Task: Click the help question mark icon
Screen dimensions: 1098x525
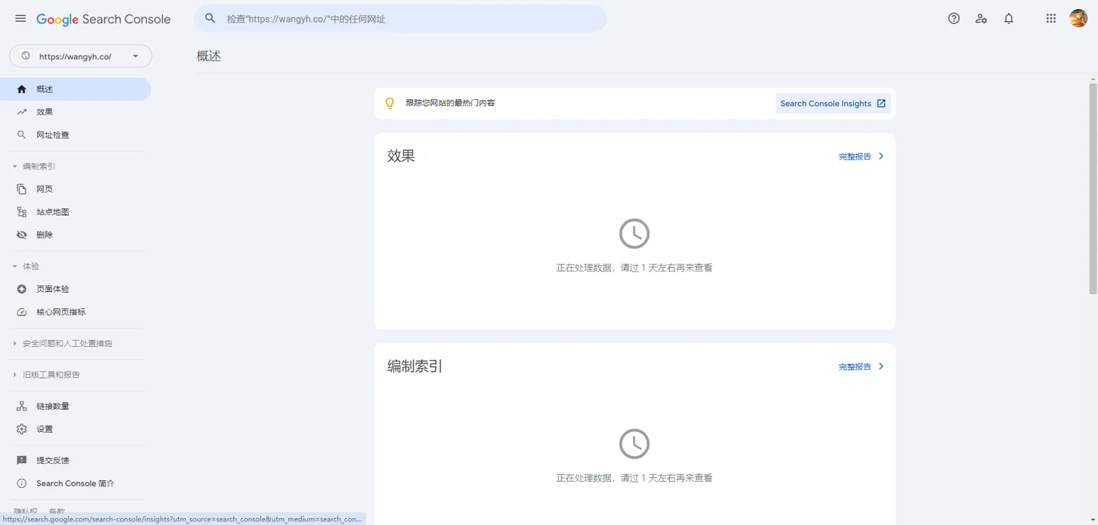Action: (x=953, y=19)
